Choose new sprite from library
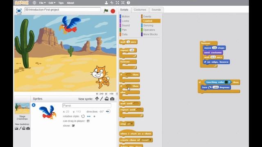Screen dimensions: 262x147 (97, 99)
